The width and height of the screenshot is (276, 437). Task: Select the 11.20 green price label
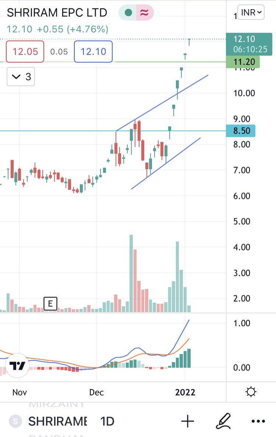[243, 62]
